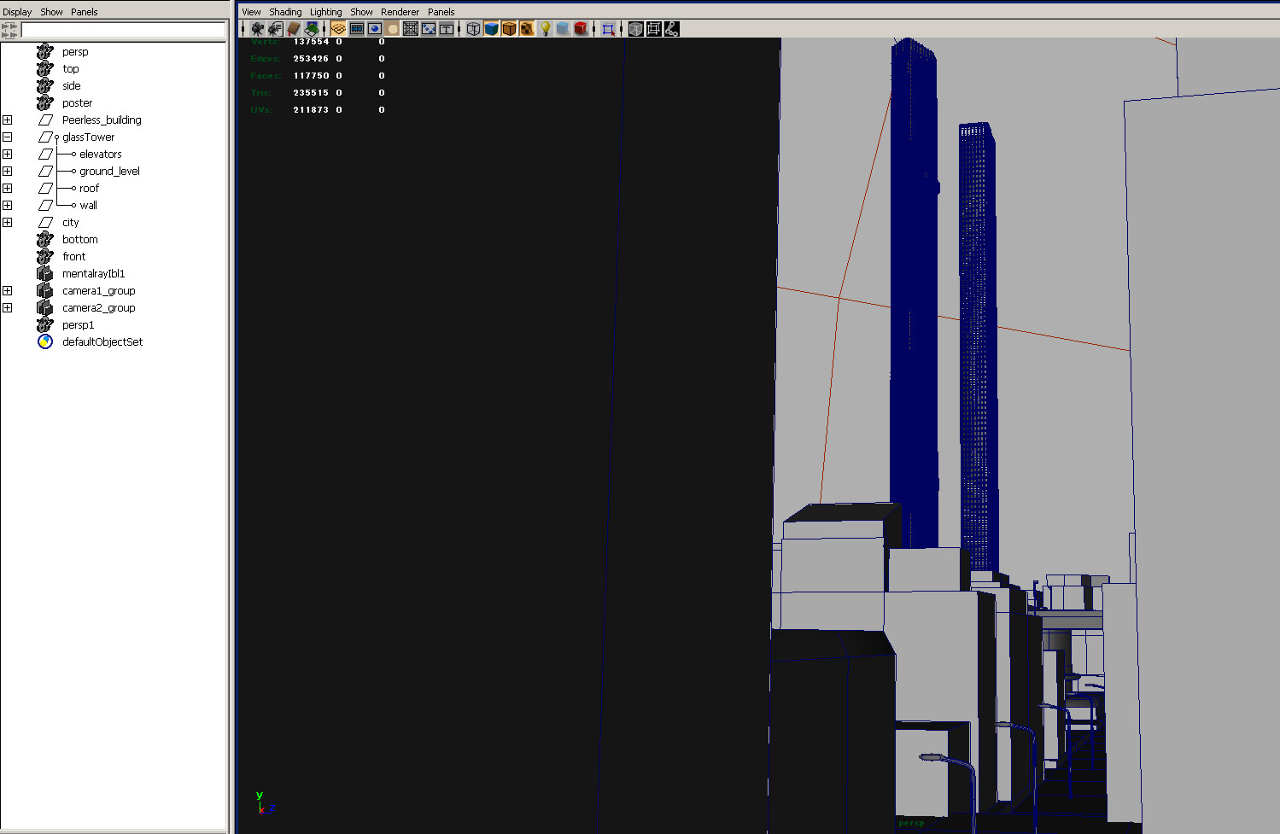Enable X-ray display mode
1280x834 pixels.
[564, 28]
